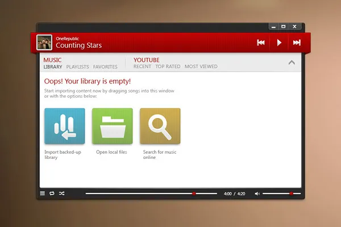Open YouTube Most Viewed tab
Viewport: 341px width, 227px height.
tap(201, 67)
